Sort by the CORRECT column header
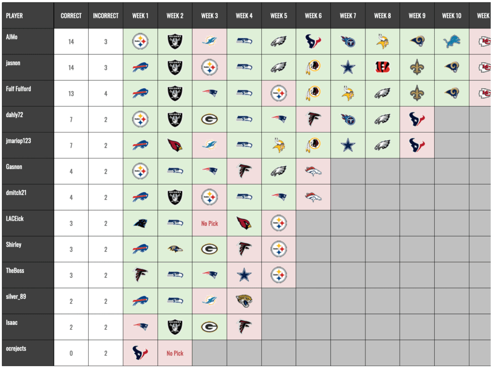493x368 pixels. pyautogui.click(x=71, y=15)
